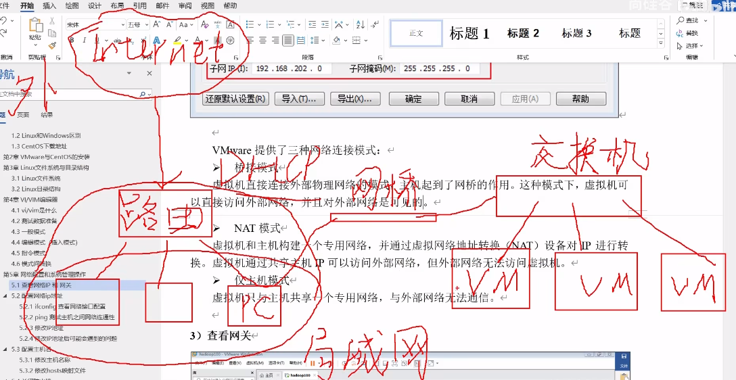736x380 pixels.
Task: Close the navigation pane
Action: click(149, 73)
